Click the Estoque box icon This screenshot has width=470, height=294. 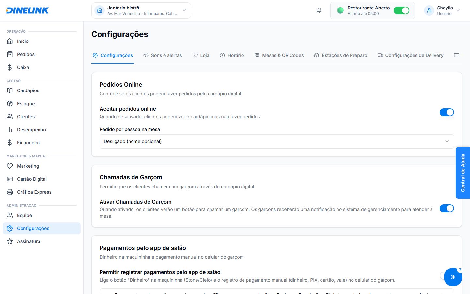tap(10, 104)
